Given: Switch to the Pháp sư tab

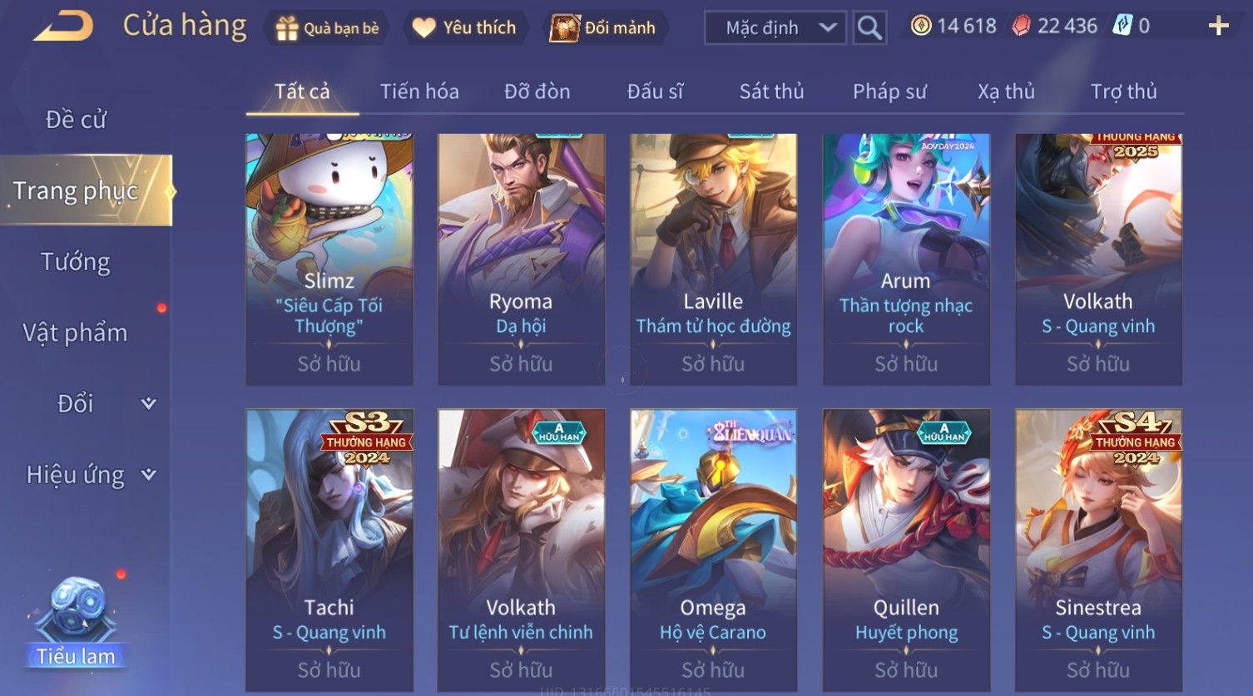Looking at the screenshot, I should tap(889, 91).
